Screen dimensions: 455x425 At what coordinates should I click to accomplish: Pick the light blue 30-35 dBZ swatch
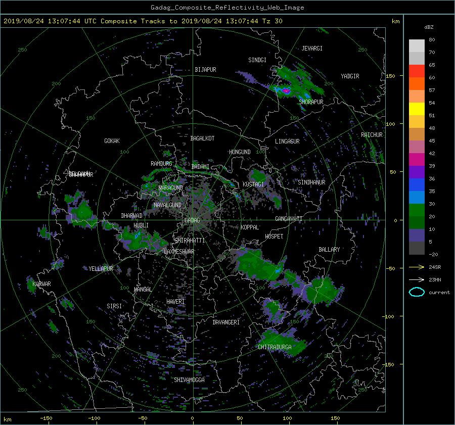[x=417, y=198]
